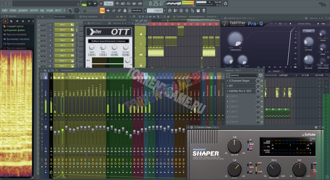Screen dimensions: 330x180
Task: Click the EXPERT button in Pro-G
Action: [x=276, y=71]
